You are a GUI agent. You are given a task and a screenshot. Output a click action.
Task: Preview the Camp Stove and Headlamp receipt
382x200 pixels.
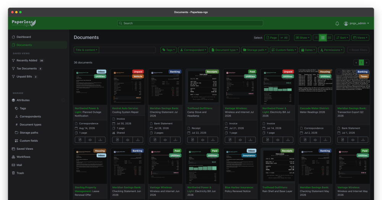[x=203, y=140]
